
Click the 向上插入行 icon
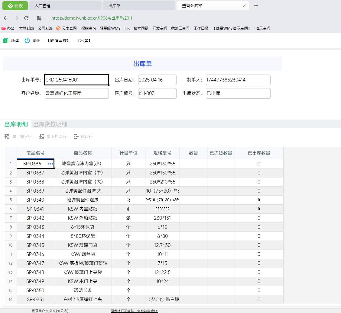pyautogui.click(x=7, y=137)
